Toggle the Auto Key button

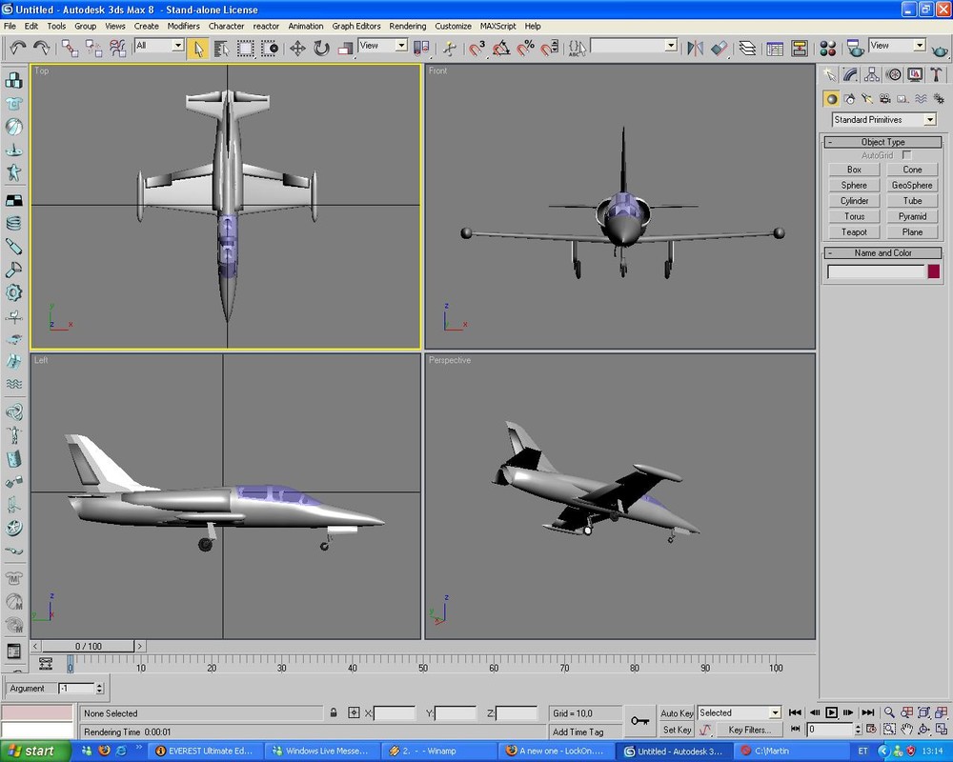pos(677,713)
